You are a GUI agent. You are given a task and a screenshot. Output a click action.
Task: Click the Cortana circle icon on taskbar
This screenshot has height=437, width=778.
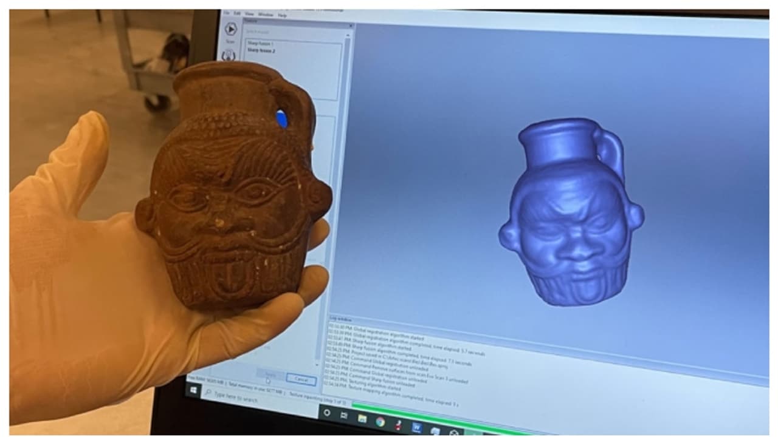[x=327, y=413]
